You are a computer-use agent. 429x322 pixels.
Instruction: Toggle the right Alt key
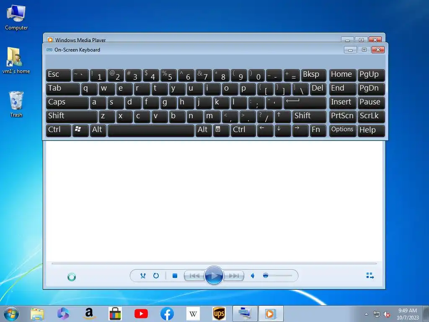pyautogui.click(x=204, y=131)
